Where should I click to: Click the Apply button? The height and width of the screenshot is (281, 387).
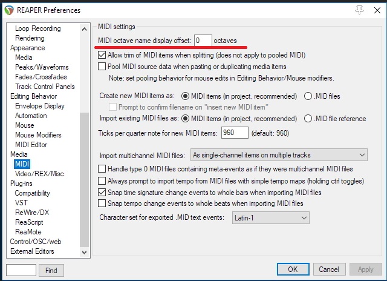coord(365,269)
